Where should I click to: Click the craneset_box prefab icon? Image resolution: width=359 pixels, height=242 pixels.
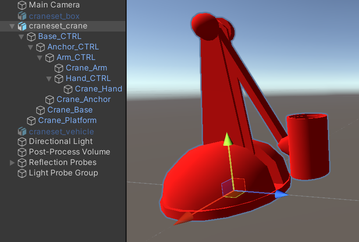click(22, 16)
